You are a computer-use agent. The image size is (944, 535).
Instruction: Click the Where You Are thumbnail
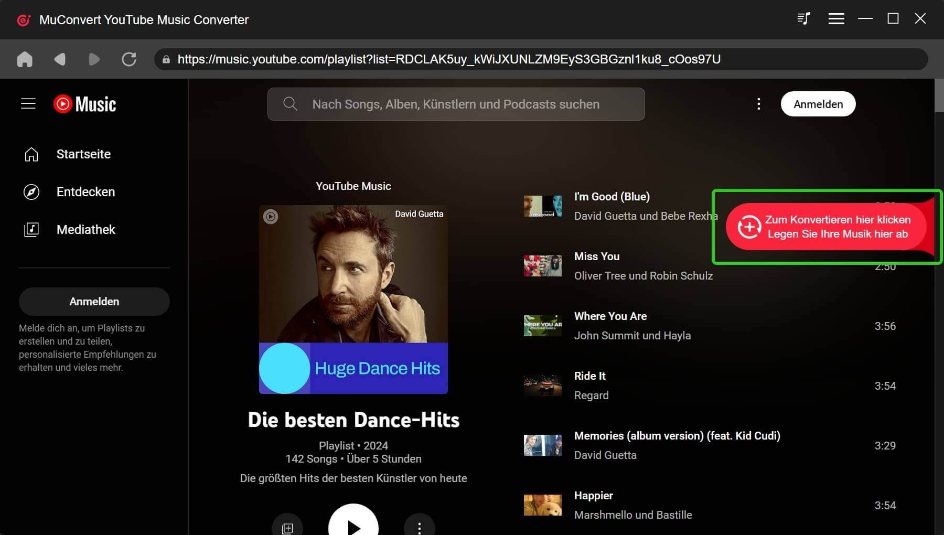[x=543, y=326]
